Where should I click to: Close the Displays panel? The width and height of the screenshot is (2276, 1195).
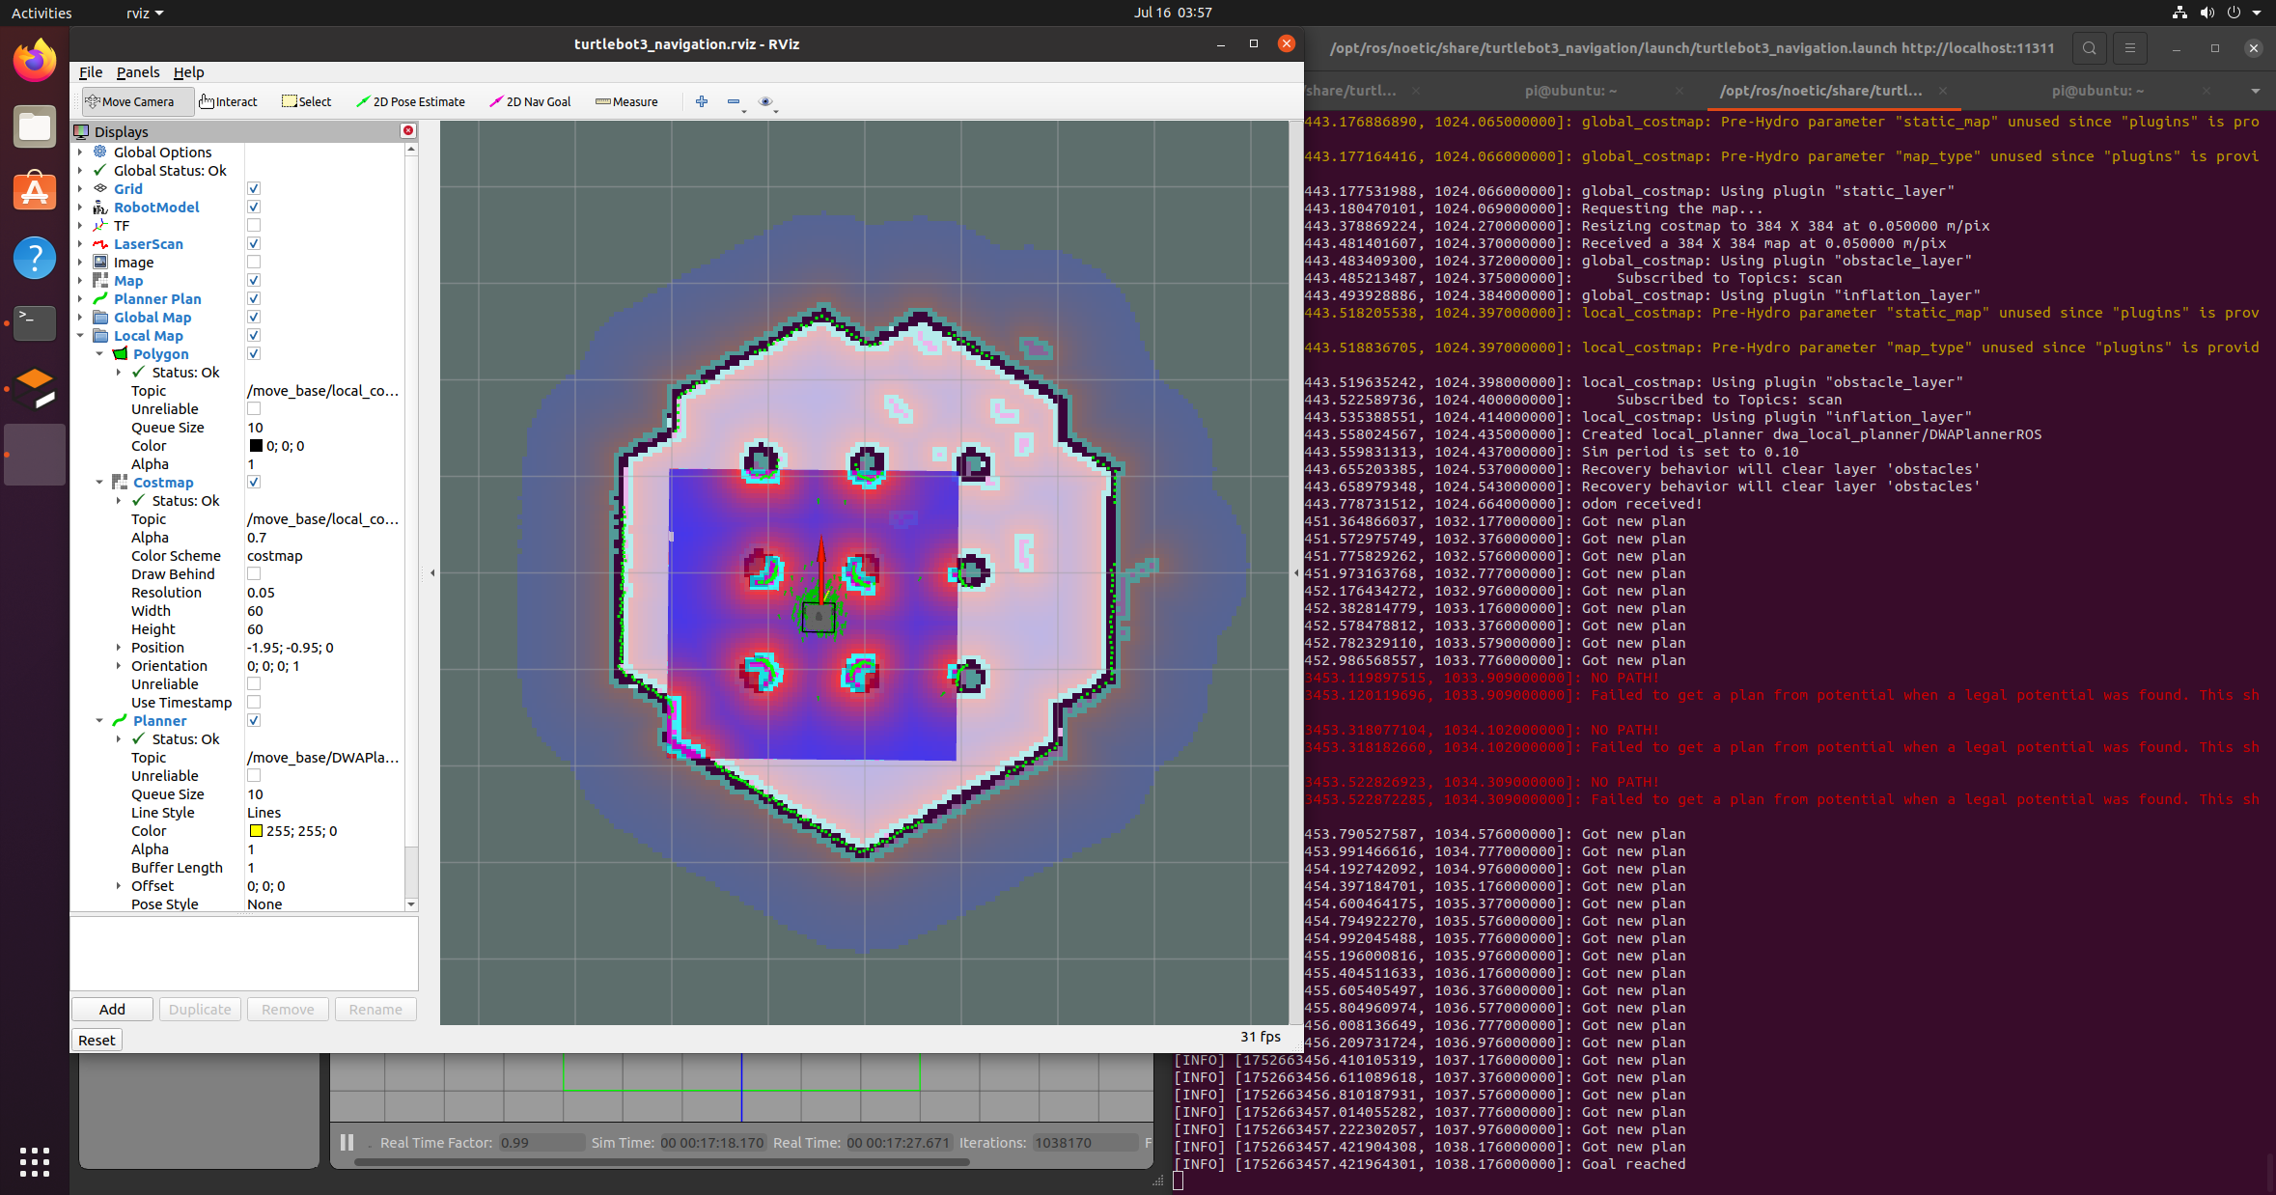pos(408,130)
